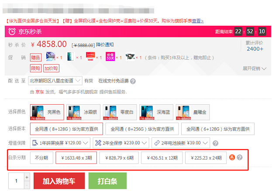Open the phone screen-protector gift thumbnail
The height and width of the screenshot is (191, 272).
(x=71, y=57)
